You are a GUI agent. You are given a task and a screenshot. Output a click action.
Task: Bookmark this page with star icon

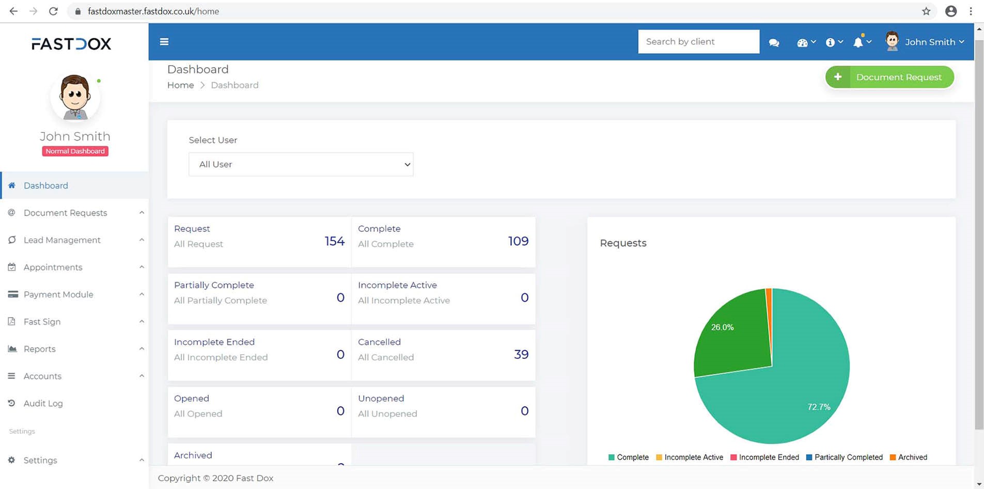(x=926, y=11)
